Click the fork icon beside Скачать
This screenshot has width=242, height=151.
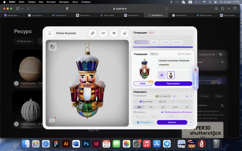(x=191, y=122)
